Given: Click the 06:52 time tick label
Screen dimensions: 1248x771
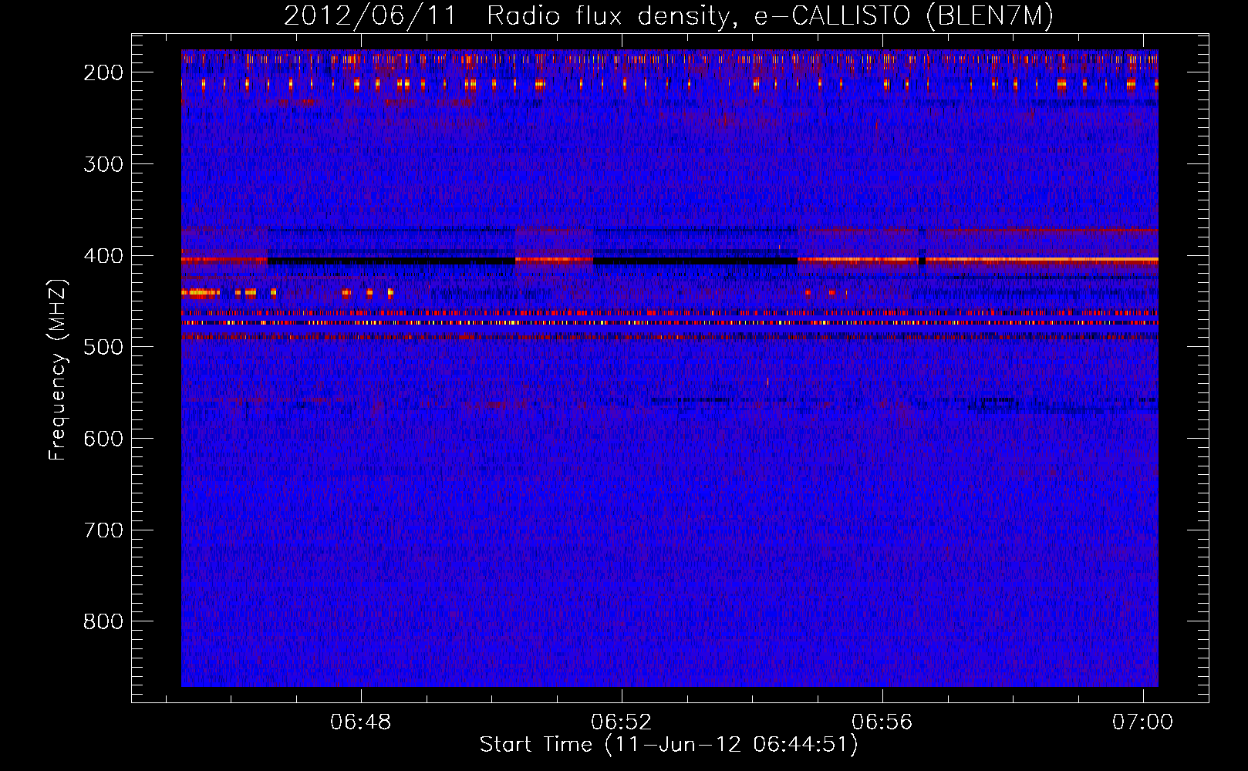Looking at the screenshot, I should click(x=621, y=722).
